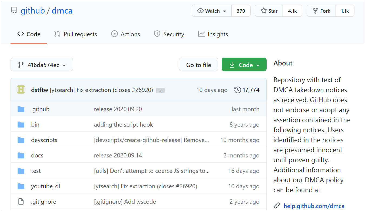Open the green Code dropdown
This screenshot has height=211, width=365.
(x=244, y=64)
